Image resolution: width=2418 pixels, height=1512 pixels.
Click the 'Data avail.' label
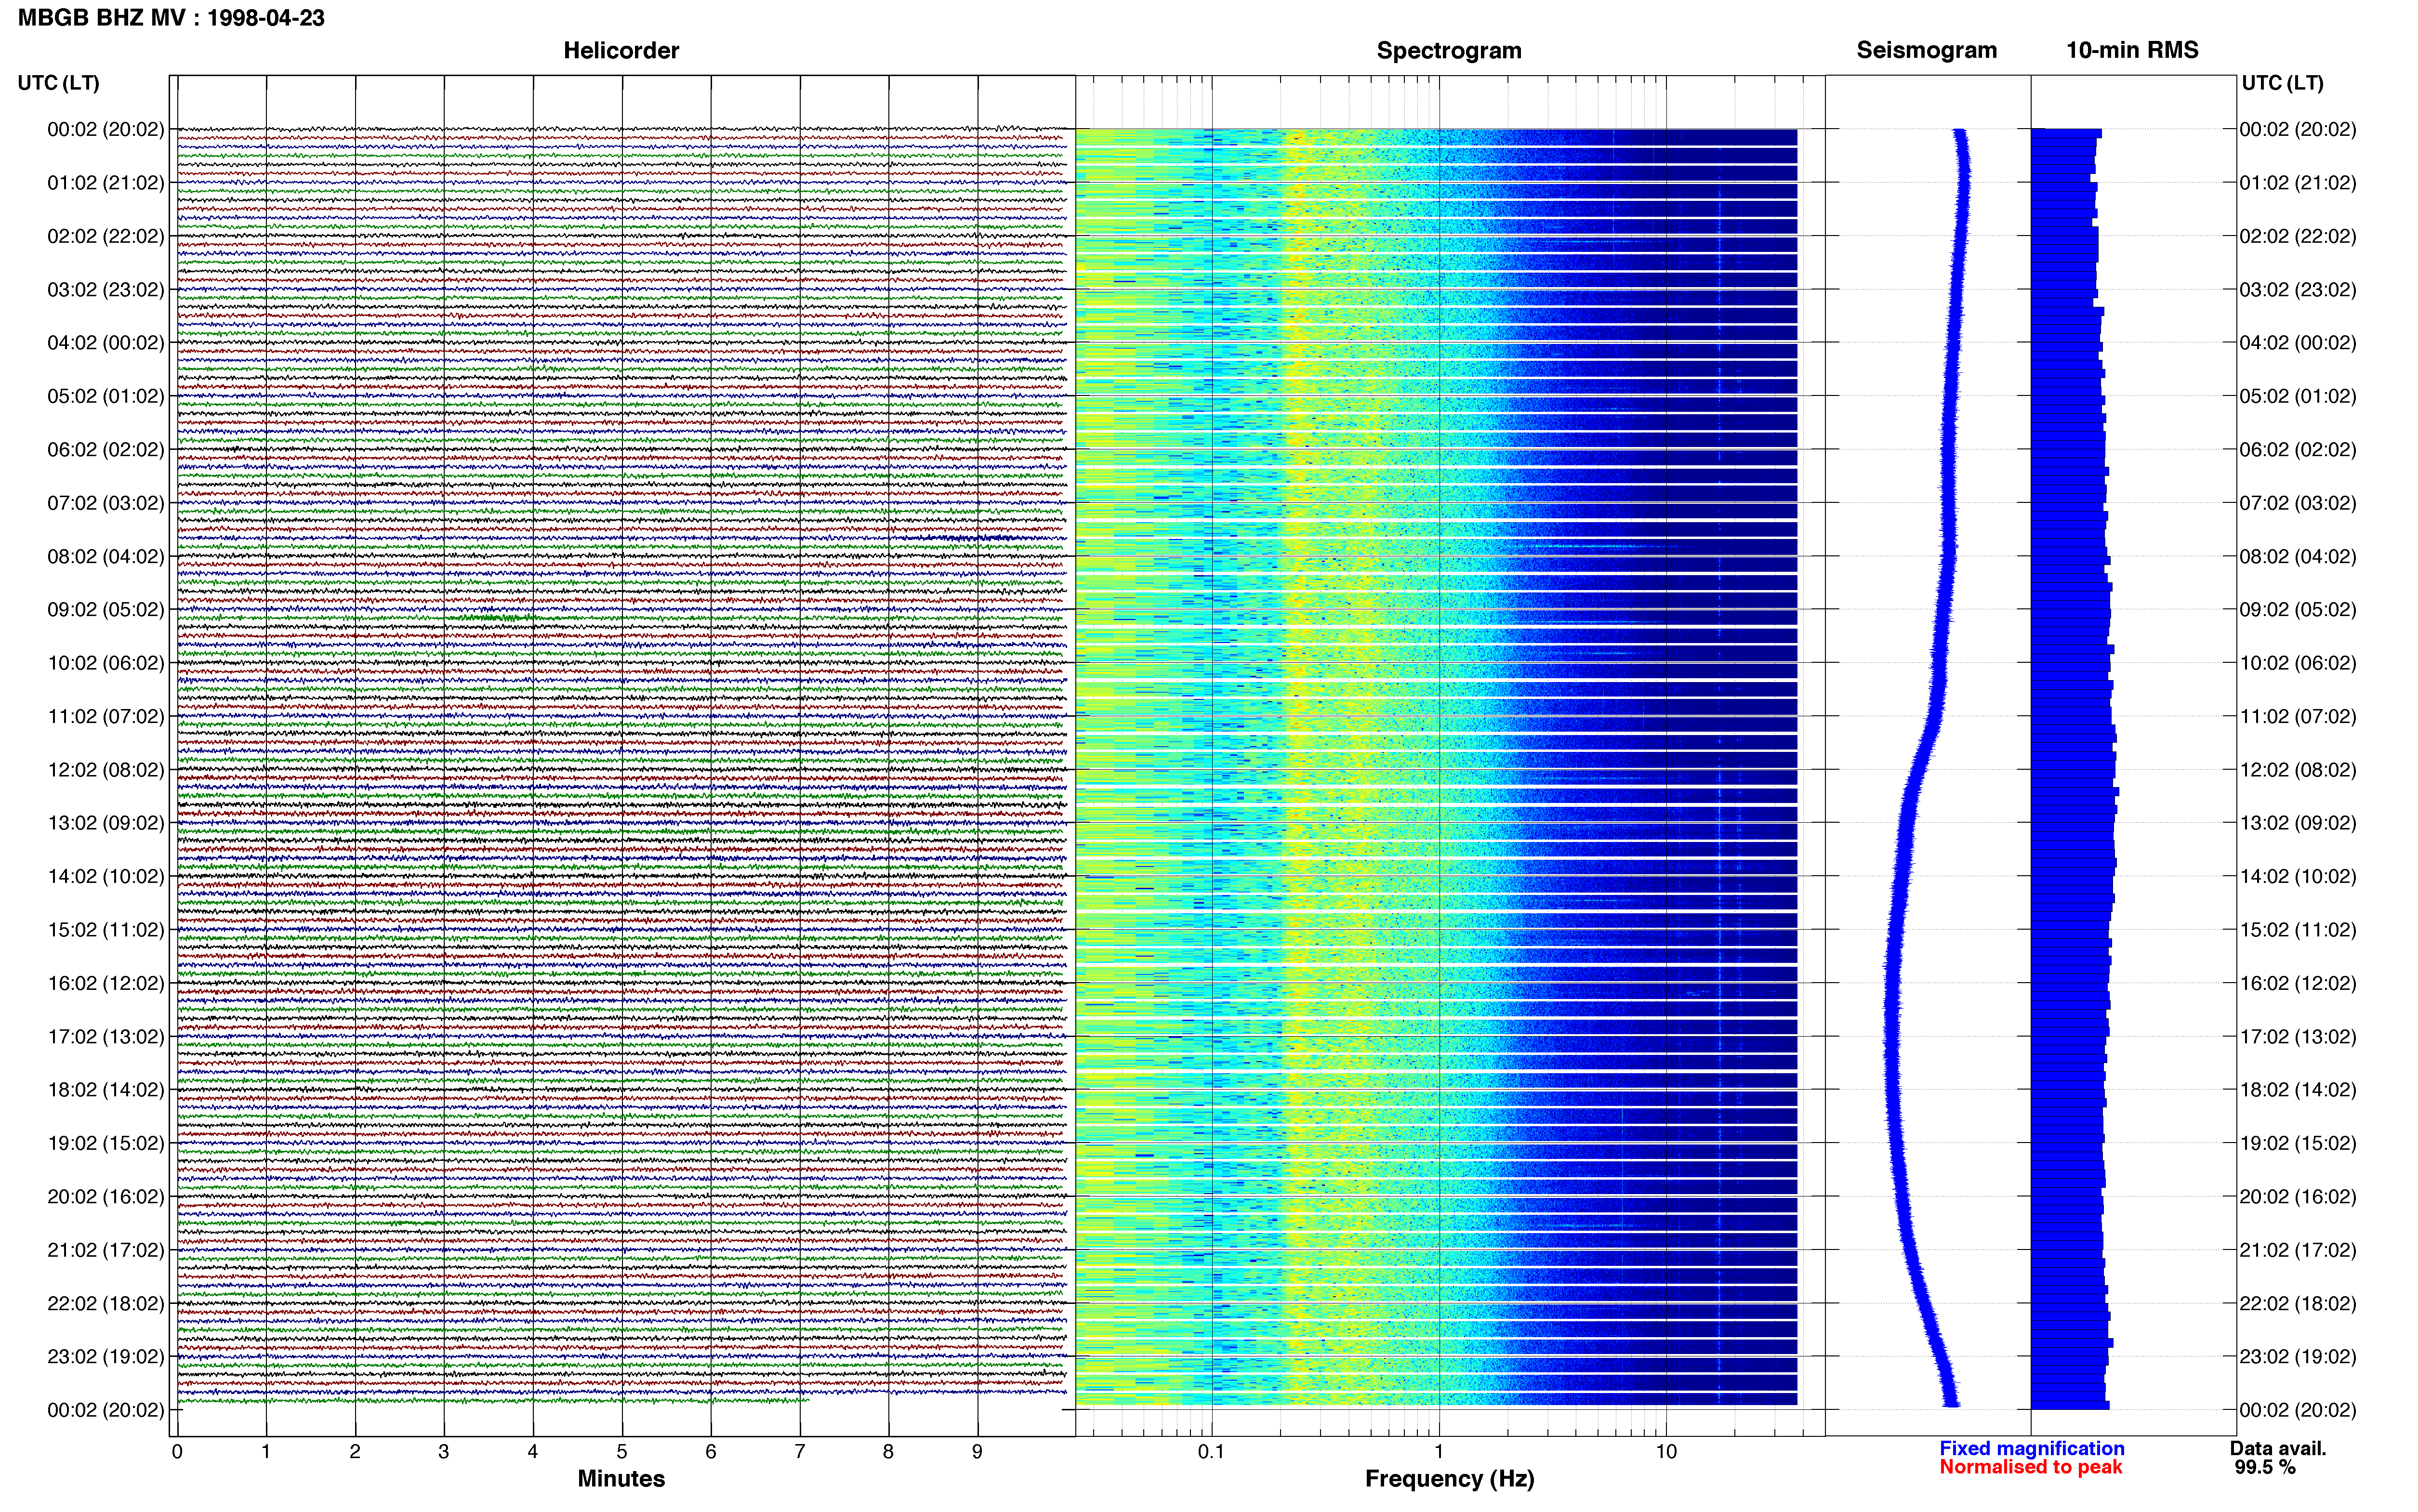[x=2278, y=1449]
